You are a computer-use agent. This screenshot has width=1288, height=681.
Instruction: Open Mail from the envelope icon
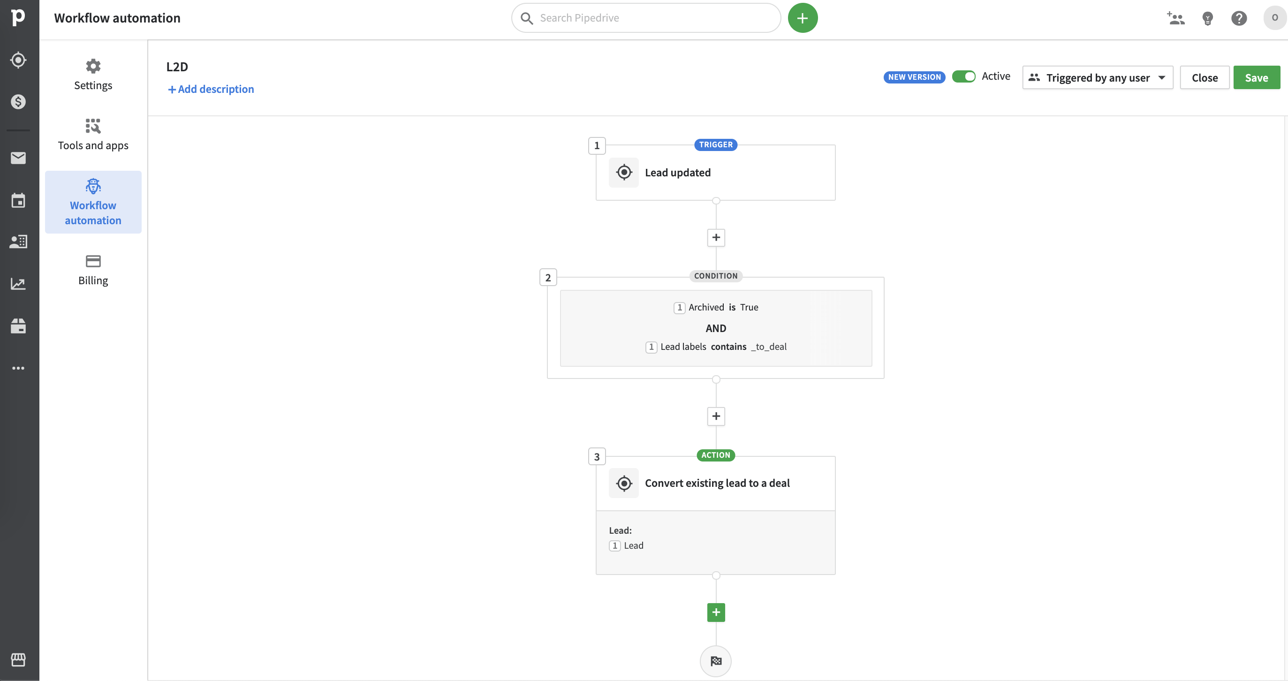click(18, 158)
